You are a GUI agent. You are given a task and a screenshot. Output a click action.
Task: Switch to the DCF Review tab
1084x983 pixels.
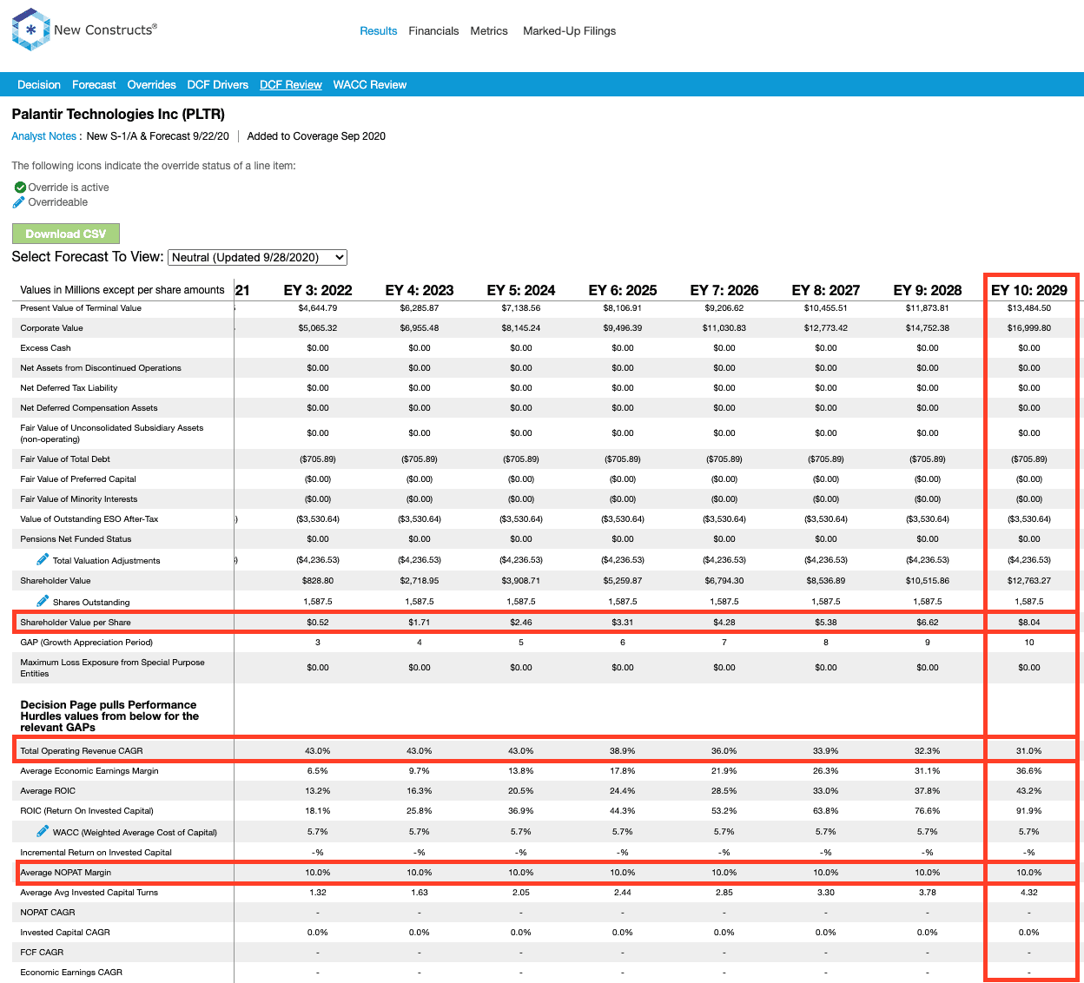coord(291,84)
